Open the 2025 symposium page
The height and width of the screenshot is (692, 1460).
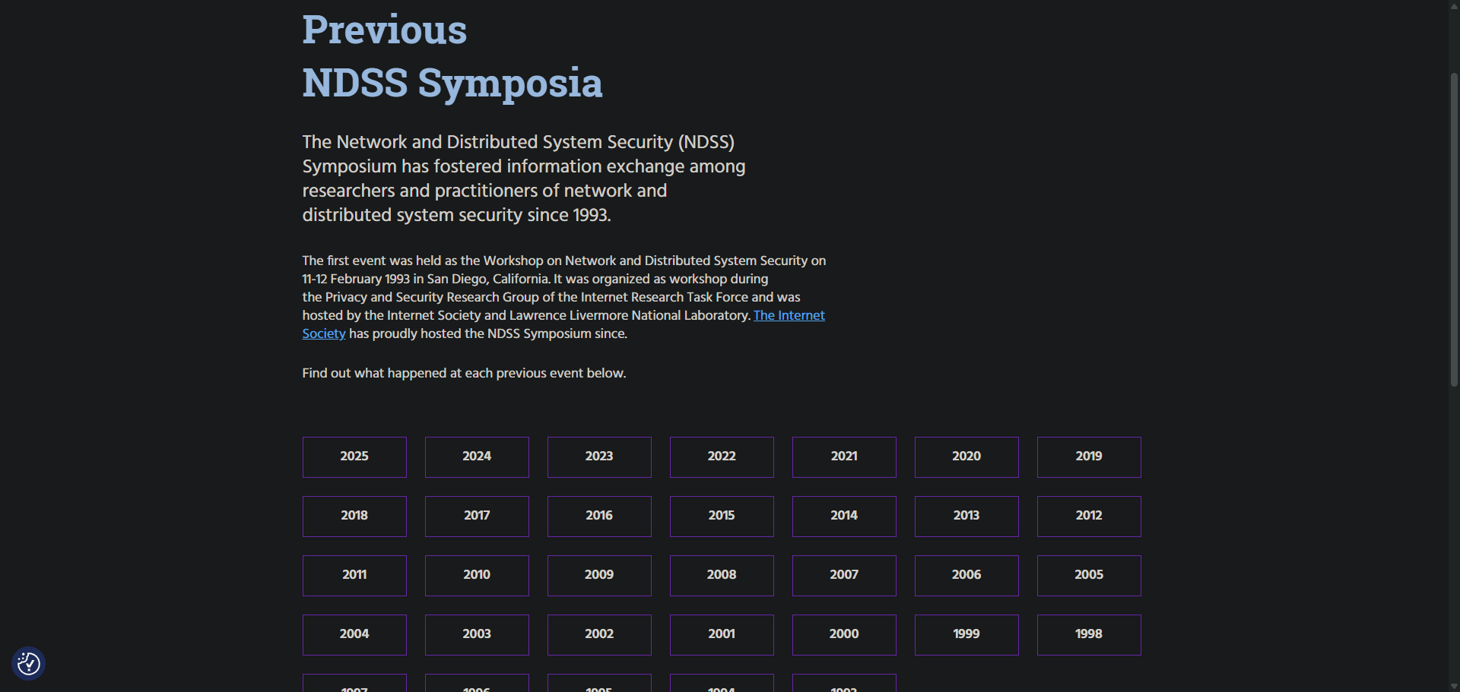pyautogui.click(x=354, y=457)
